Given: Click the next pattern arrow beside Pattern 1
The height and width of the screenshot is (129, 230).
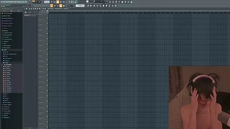Looking at the screenshot, I should point(85,6).
